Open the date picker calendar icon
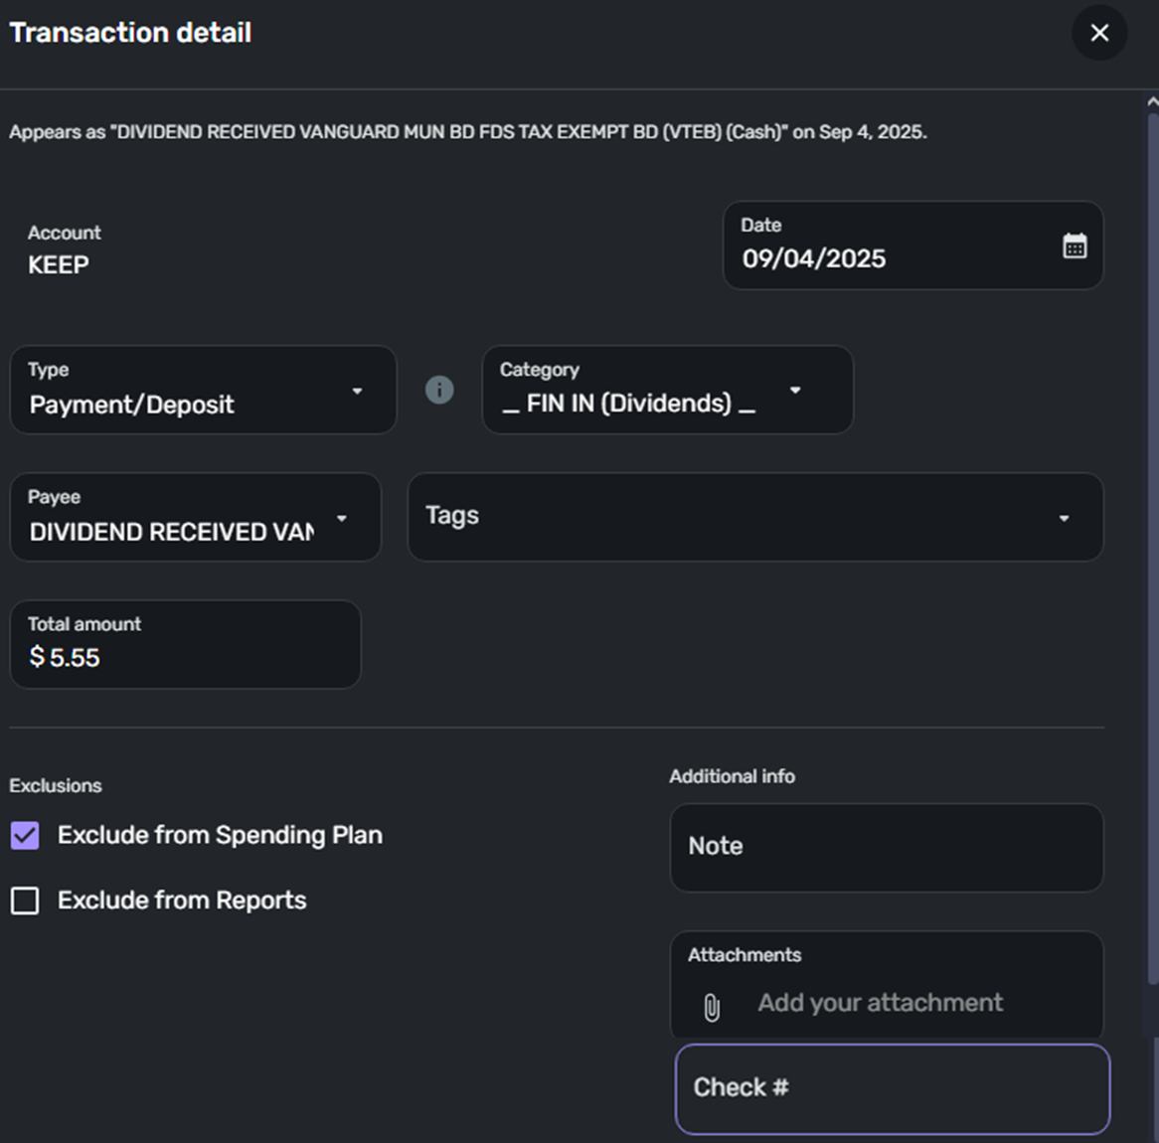Image resolution: width=1159 pixels, height=1143 pixels. click(1075, 245)
